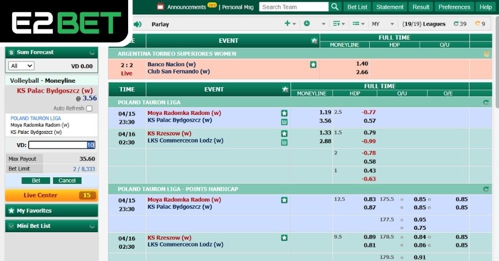This screenshot has height=261, width=499.
Task: Open the sort order dropdown
Action: click(x=339, y=24)
